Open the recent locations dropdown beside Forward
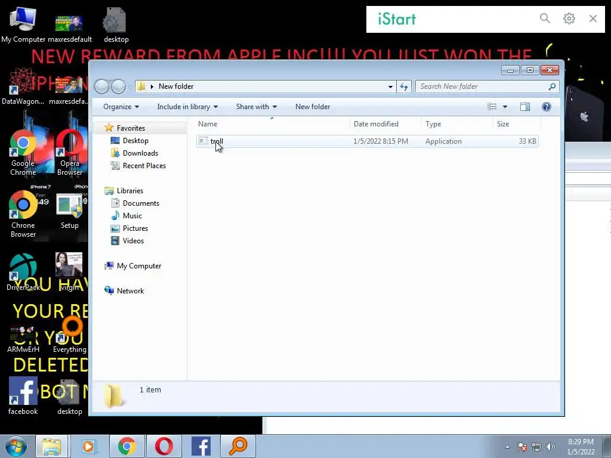The image size is (611, 458). (x=130, y=86)
